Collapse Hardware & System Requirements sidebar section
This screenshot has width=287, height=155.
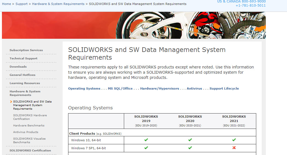25,93
